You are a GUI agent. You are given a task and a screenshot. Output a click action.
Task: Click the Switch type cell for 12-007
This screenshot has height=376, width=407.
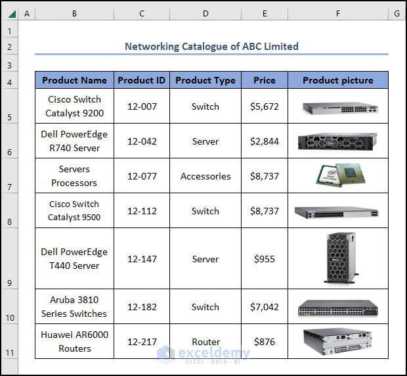click(205, 106)
